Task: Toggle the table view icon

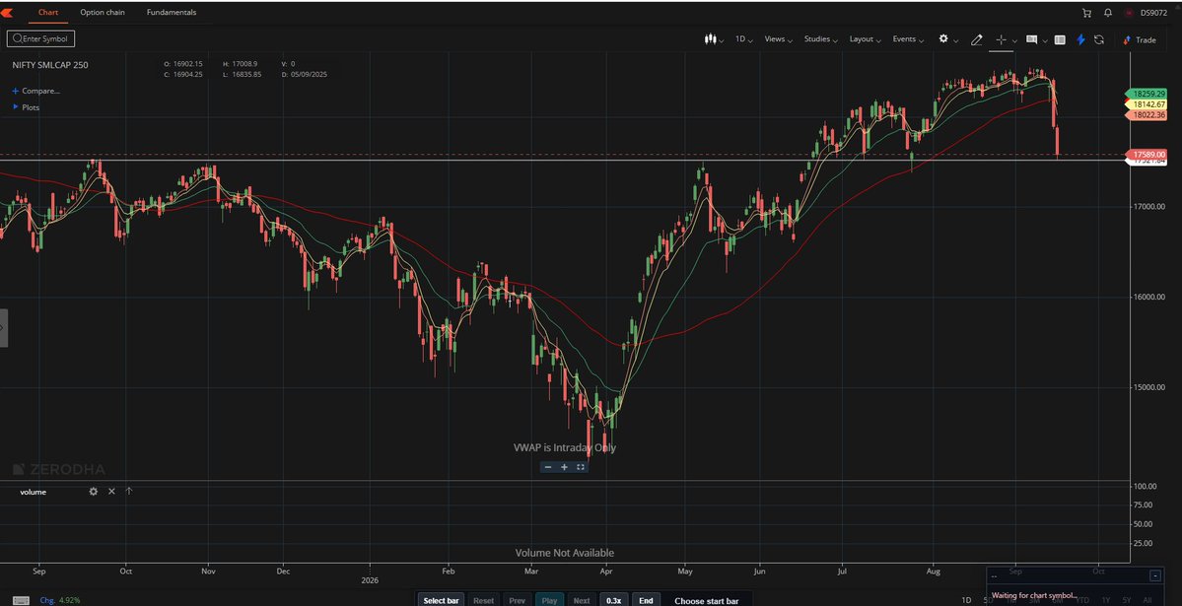Action: coord(1060,40)
